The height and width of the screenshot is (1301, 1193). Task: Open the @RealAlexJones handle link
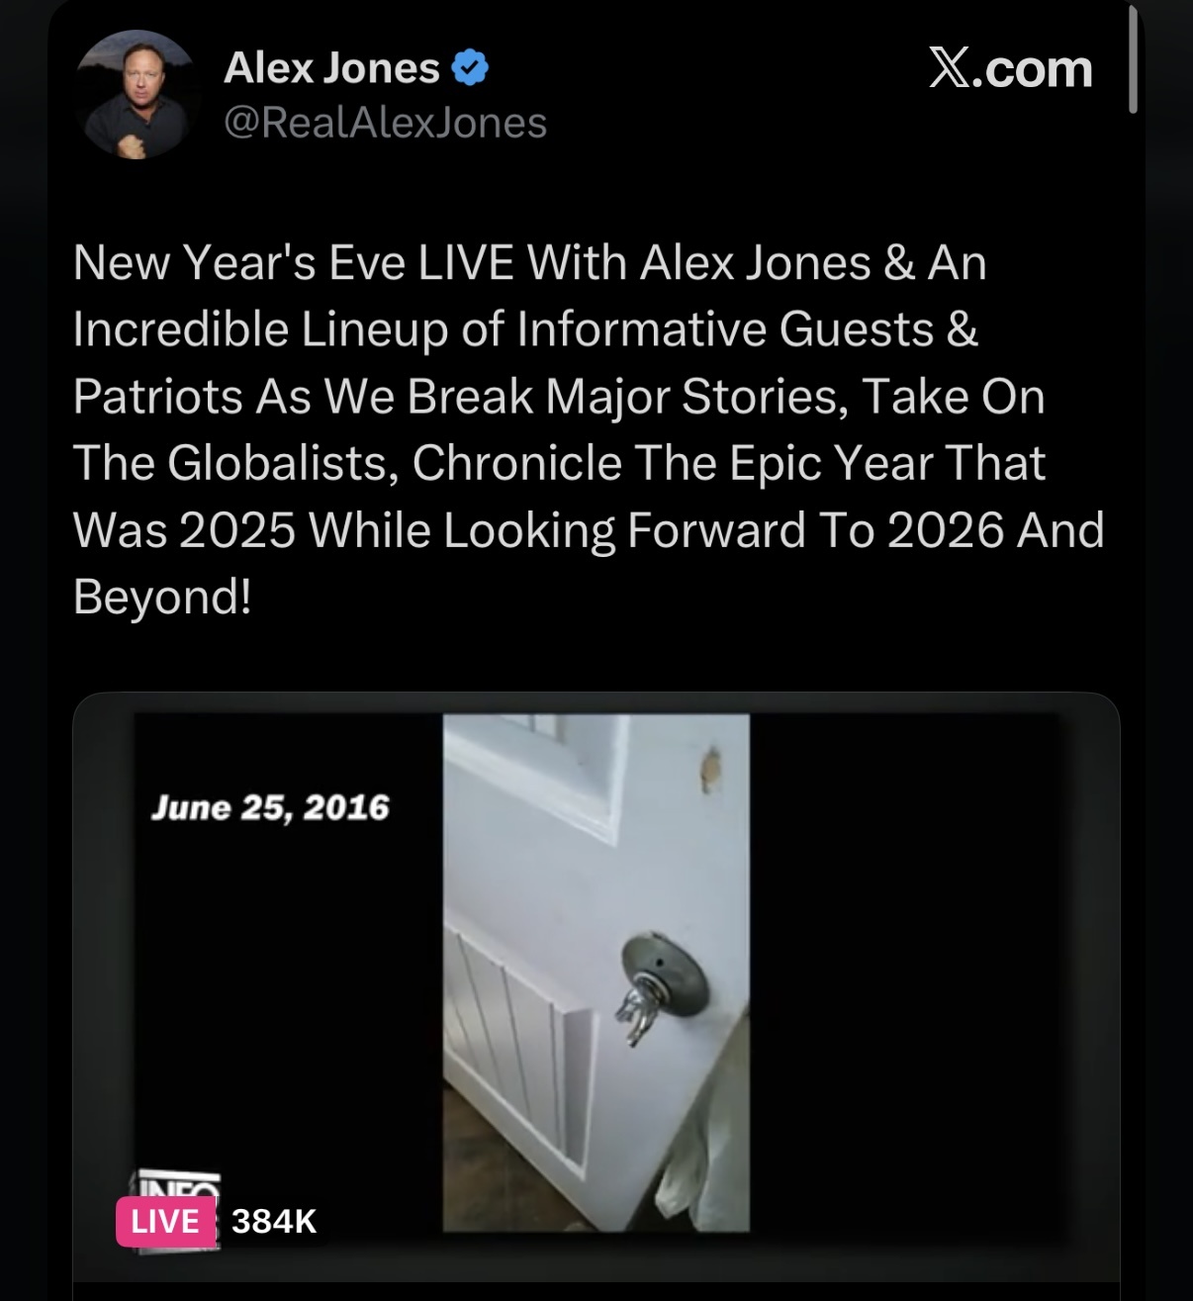pyautogui.click(x=385, y=123)
